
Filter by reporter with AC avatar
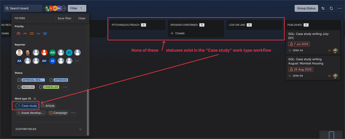click(69, 53)
